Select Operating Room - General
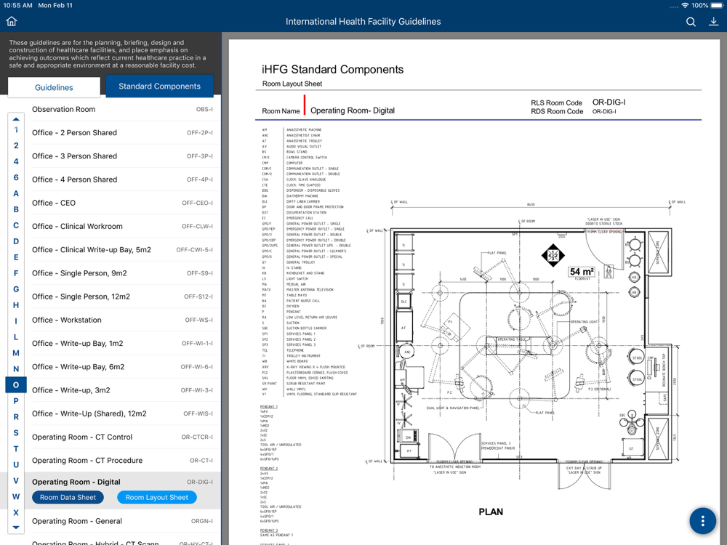This screenshot has width=727, height=545. [122, 521]
